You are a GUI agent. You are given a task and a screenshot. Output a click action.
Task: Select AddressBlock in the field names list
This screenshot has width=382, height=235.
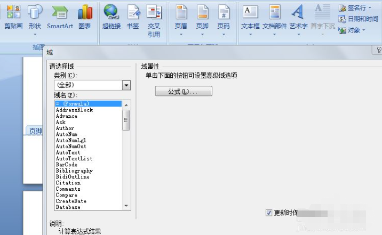74,110
